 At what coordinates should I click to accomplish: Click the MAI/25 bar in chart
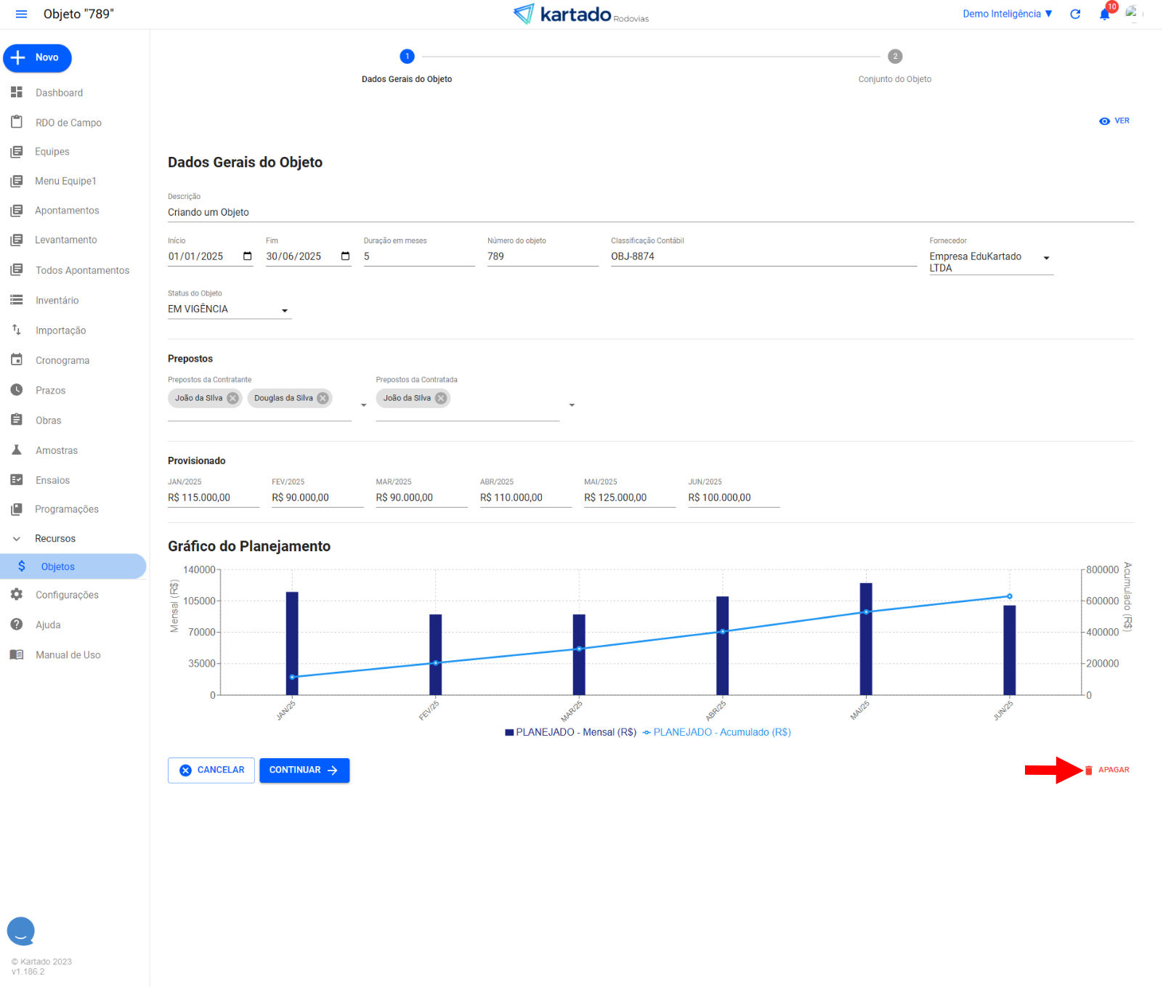pyautogui.click(x=866, y=639)
